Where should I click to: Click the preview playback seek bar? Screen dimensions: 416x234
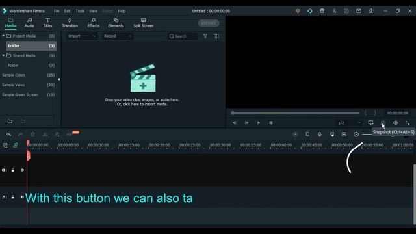point(295,113)
